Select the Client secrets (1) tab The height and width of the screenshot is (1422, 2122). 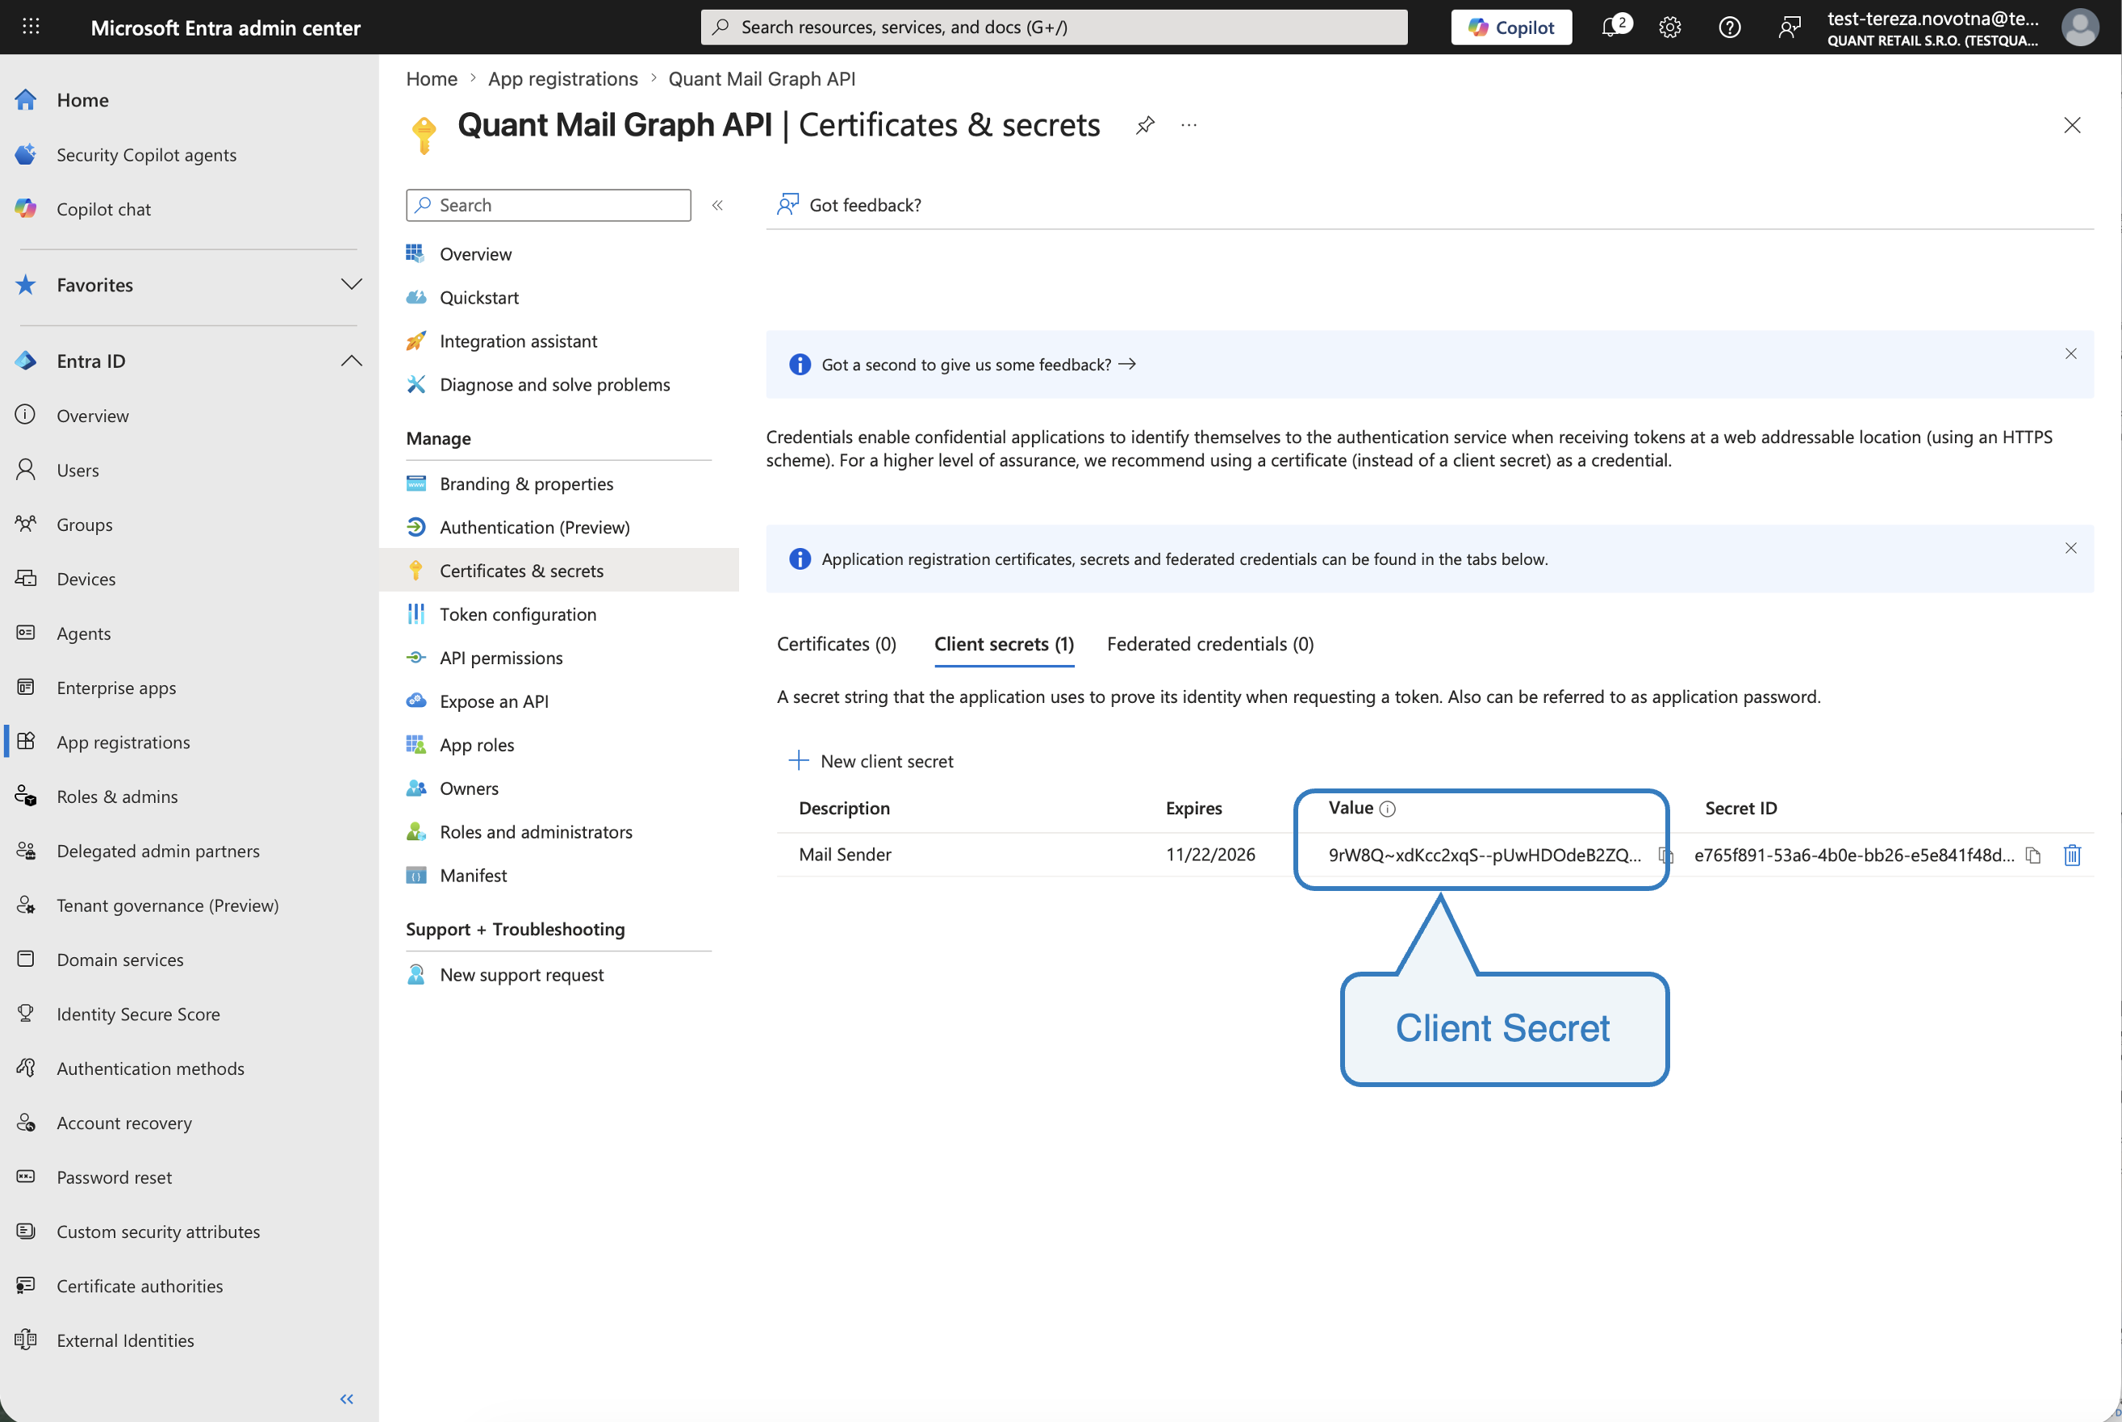point(1004,644)
